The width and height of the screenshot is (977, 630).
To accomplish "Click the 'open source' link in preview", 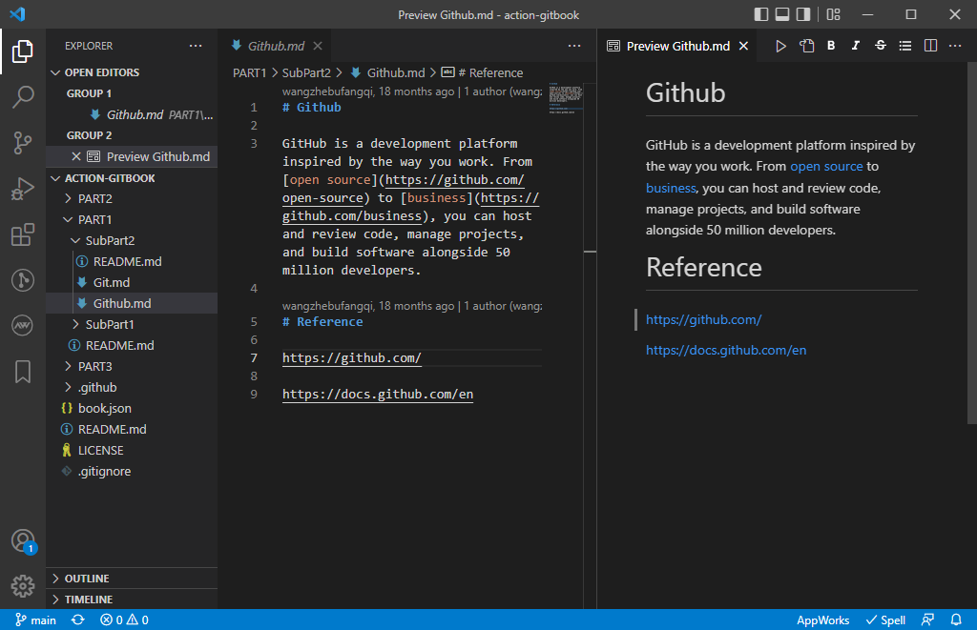I will click(x=826, y=166).
